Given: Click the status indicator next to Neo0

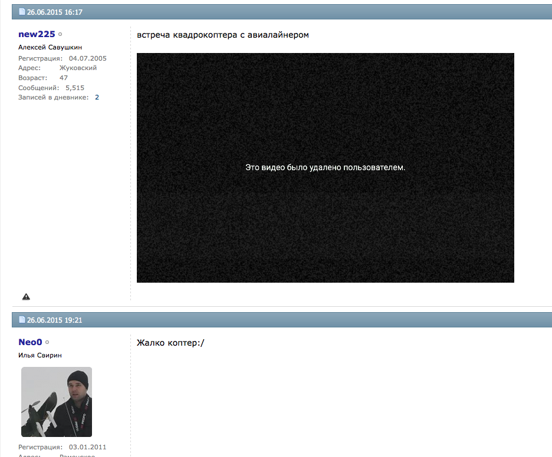Looking at the screenshot, I should (x=47, y=342).
